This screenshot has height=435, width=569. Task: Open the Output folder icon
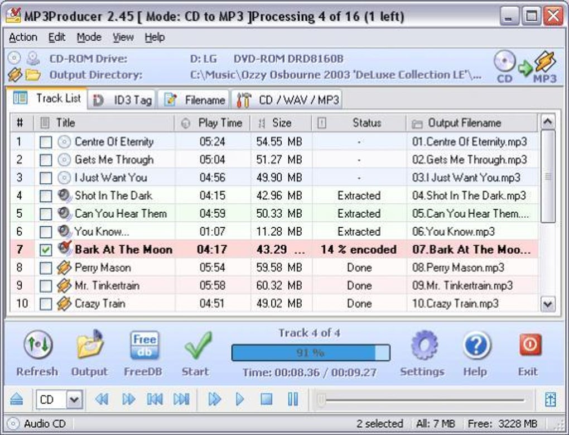(90, 344)
